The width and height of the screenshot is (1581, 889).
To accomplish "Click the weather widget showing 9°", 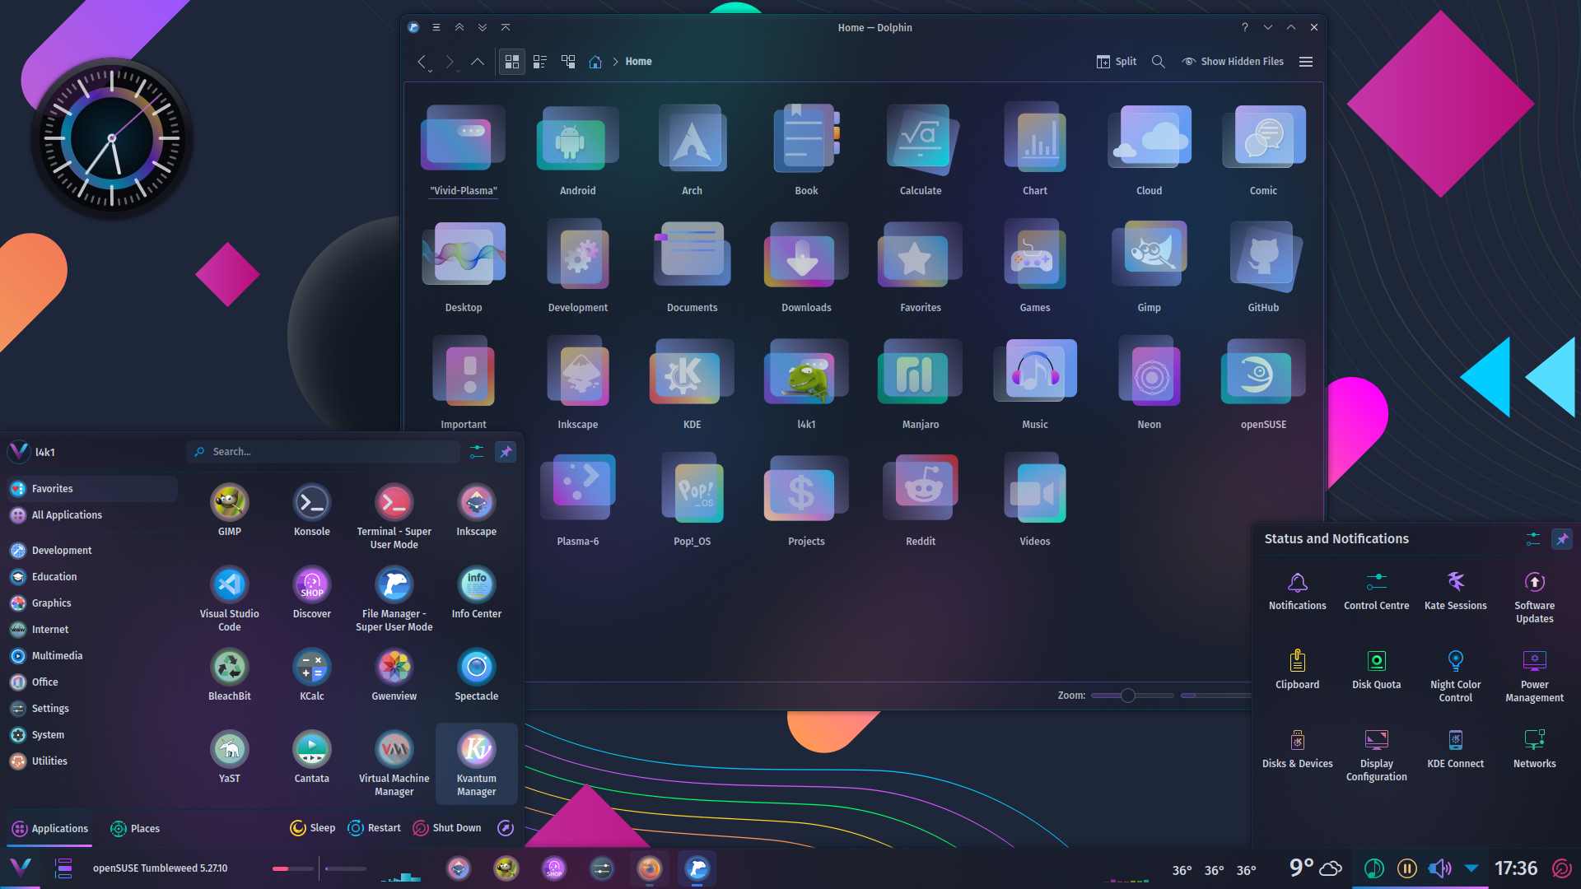I will coord(1315,868).
